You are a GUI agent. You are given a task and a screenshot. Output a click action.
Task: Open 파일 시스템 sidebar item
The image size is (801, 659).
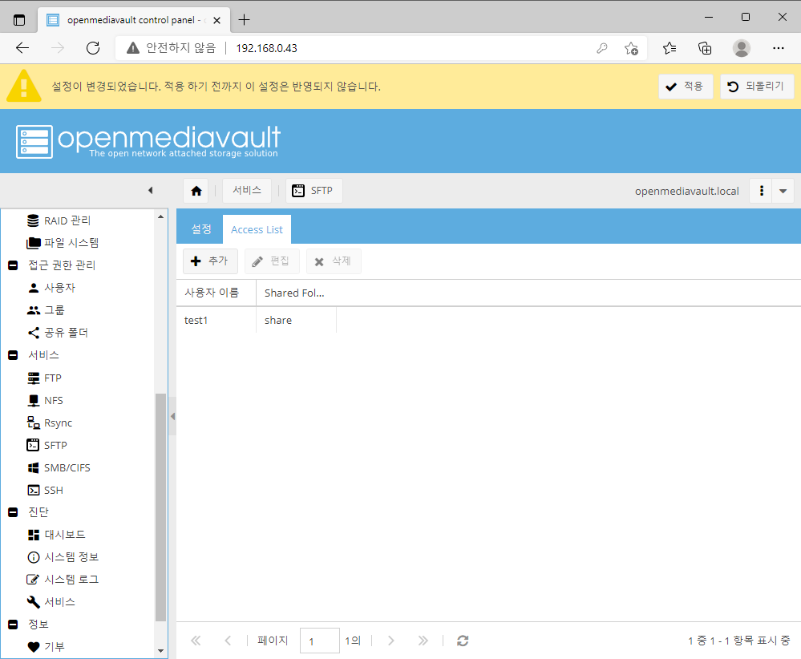[63, 243]
